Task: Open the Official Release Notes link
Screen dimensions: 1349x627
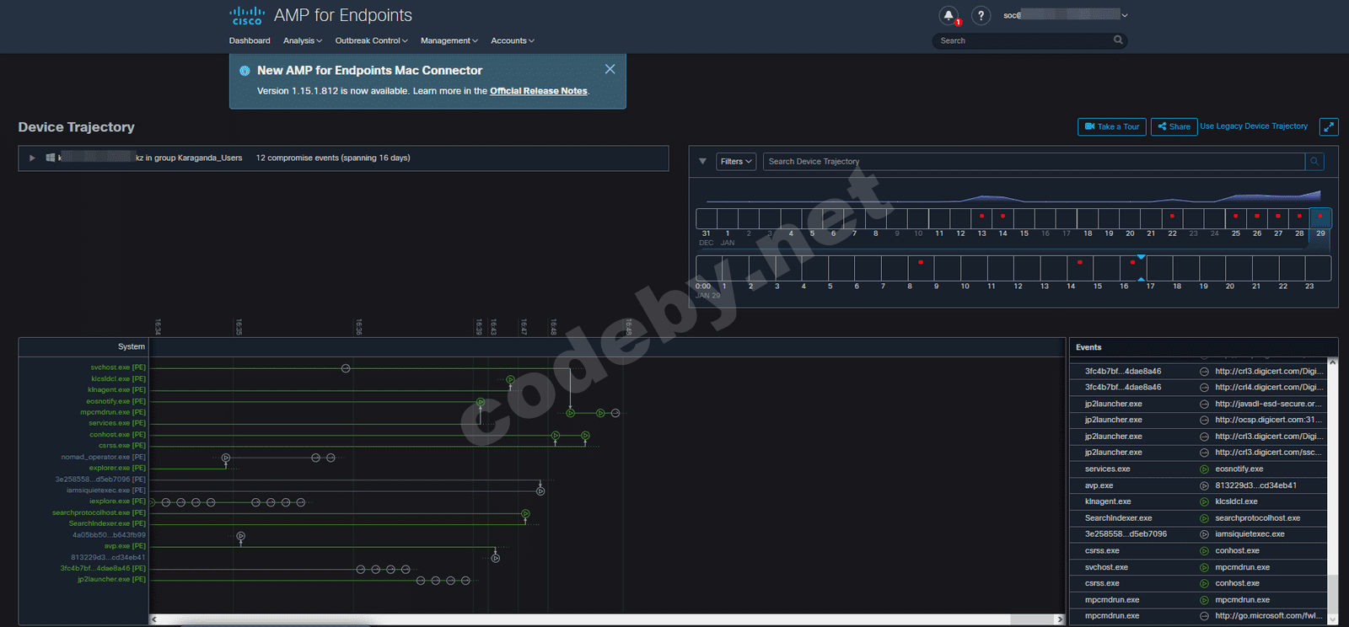Action: coord(539,91)
